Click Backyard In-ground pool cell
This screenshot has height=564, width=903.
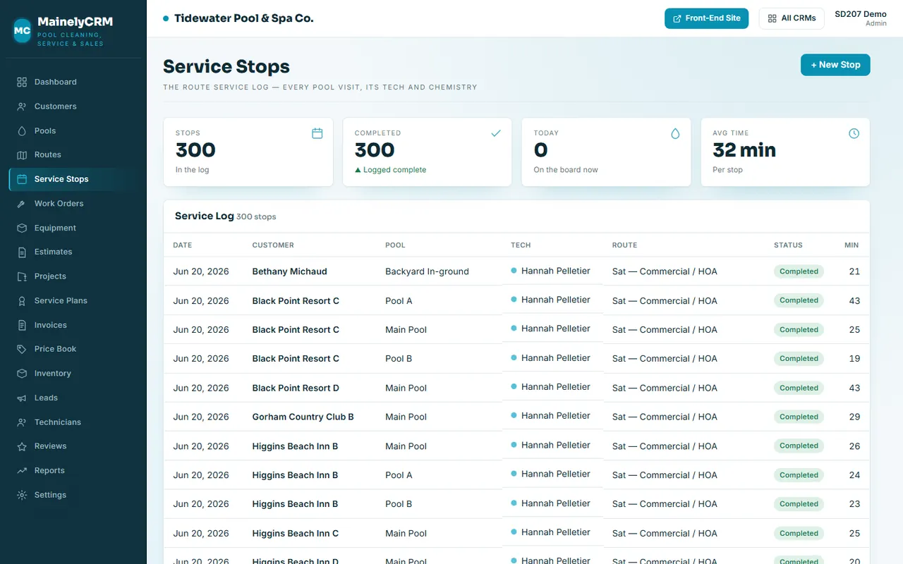[427, 271]
